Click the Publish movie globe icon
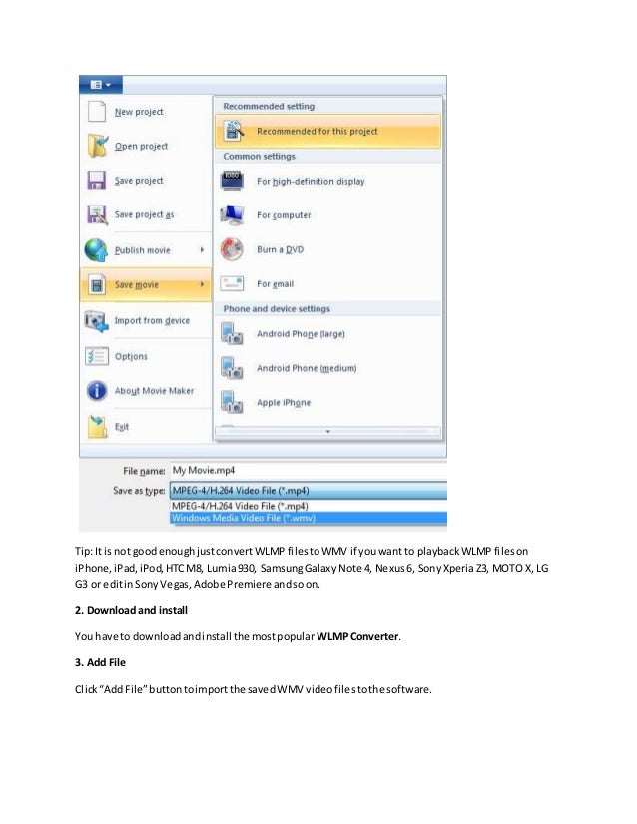Image resolution: width=637 pixels, height=824 pixels. pos(96,250)
